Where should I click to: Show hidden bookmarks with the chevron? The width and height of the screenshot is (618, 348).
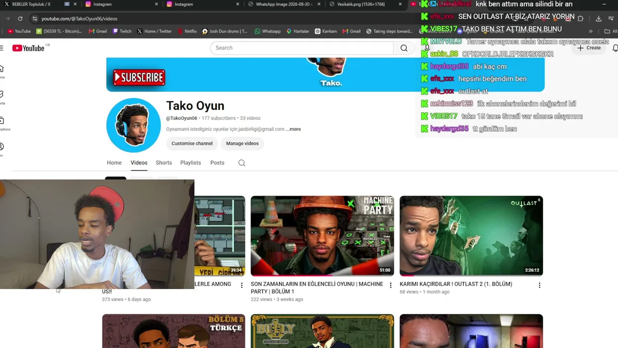(x=590, y=31)
